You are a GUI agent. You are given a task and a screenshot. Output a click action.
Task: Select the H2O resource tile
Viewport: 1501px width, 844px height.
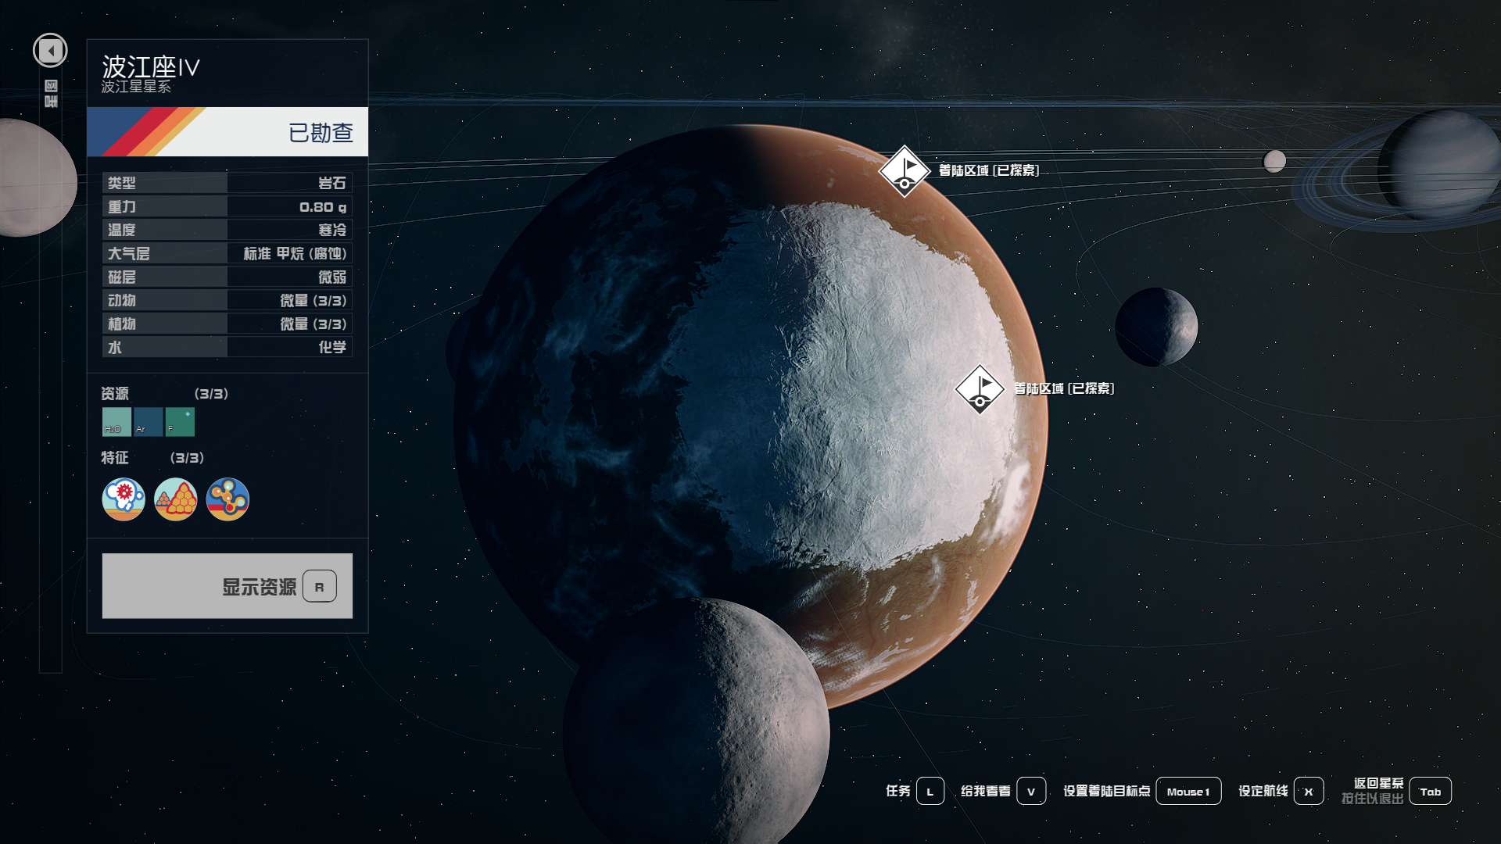pos(116,422)
